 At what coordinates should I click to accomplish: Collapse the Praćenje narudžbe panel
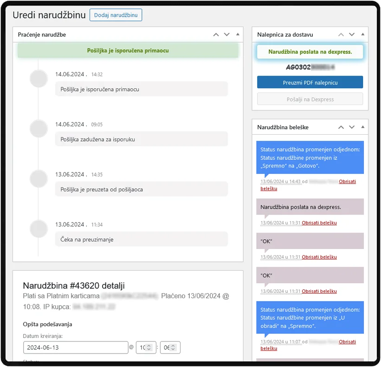coord(238,34)
